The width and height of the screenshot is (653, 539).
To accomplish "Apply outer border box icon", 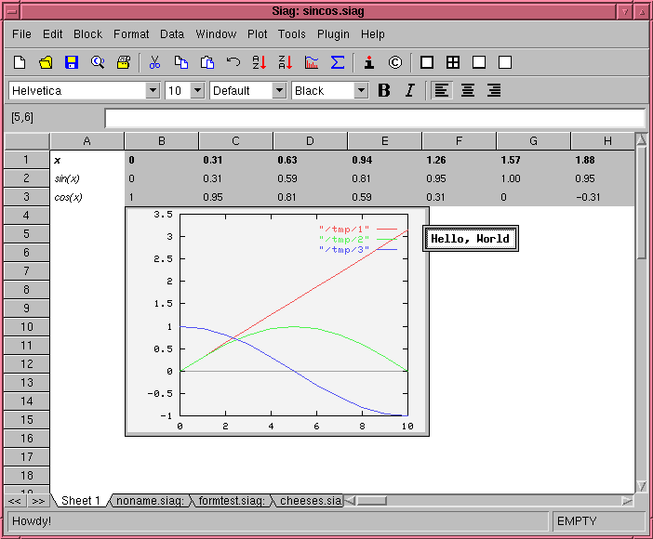I will click(x=427, y=62).
